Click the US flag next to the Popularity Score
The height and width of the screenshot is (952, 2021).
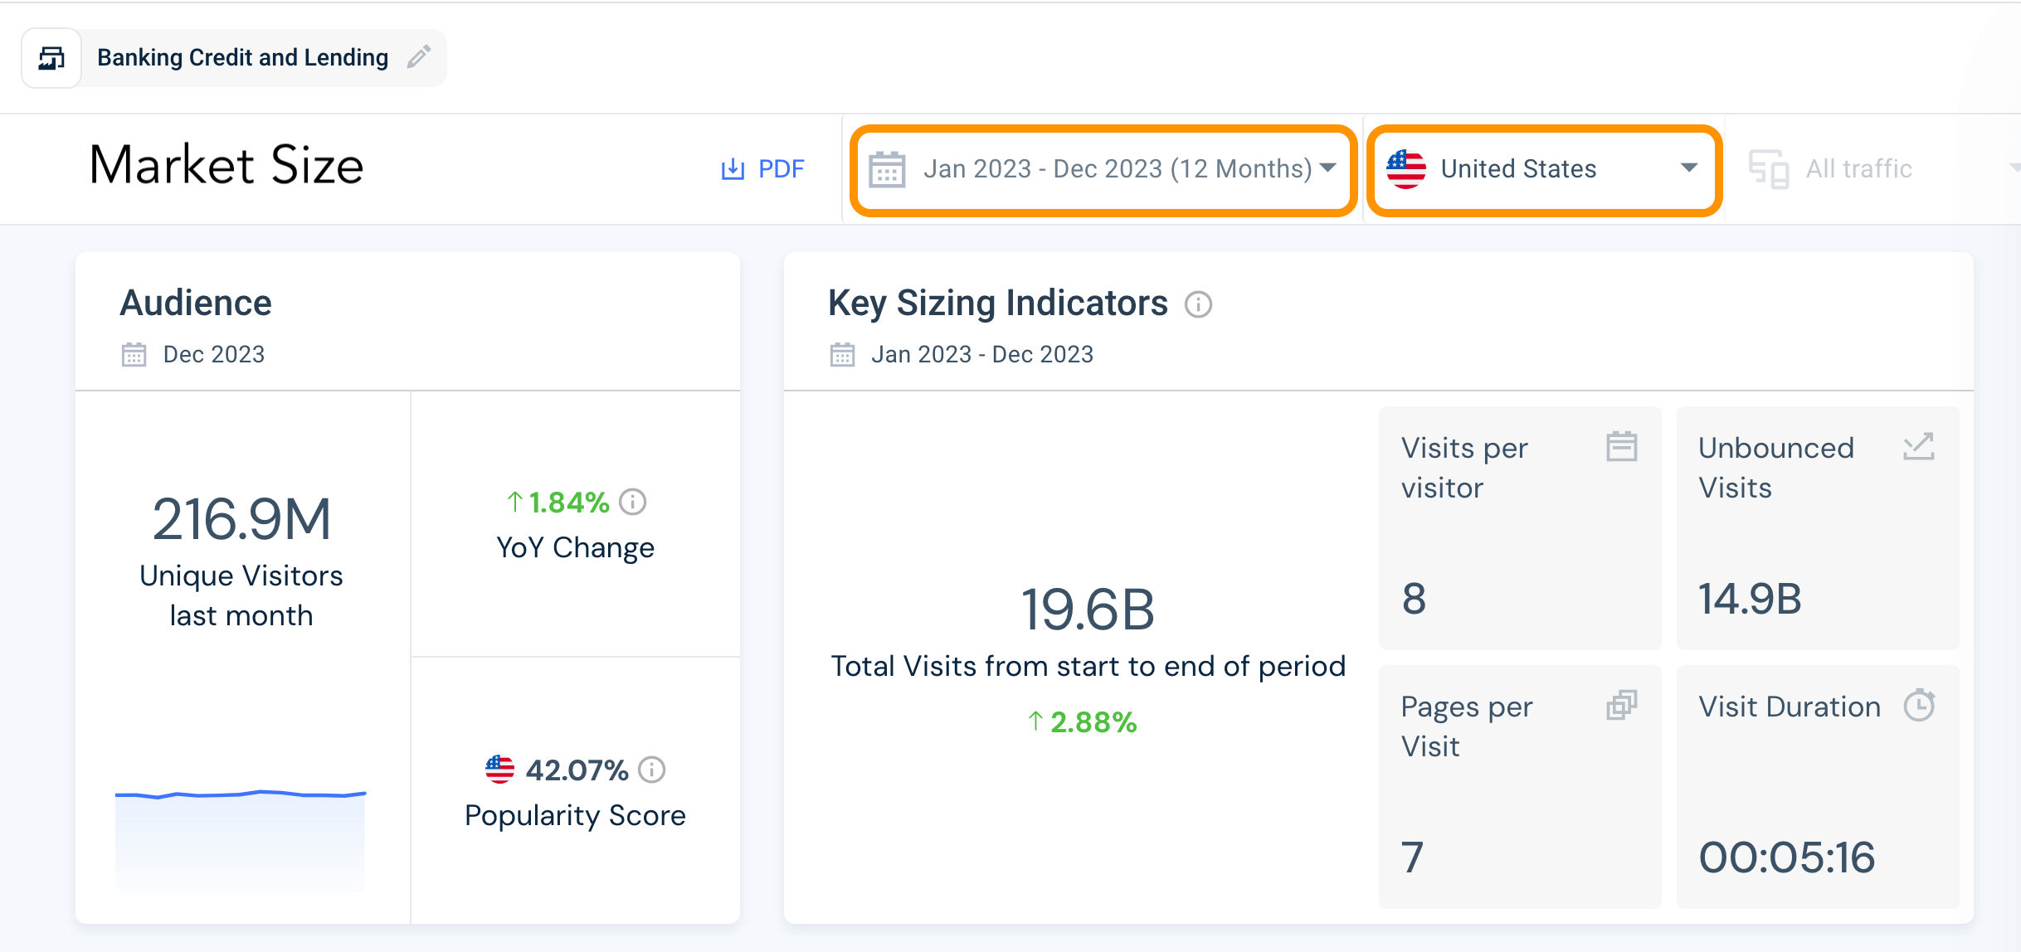point(499,770)
